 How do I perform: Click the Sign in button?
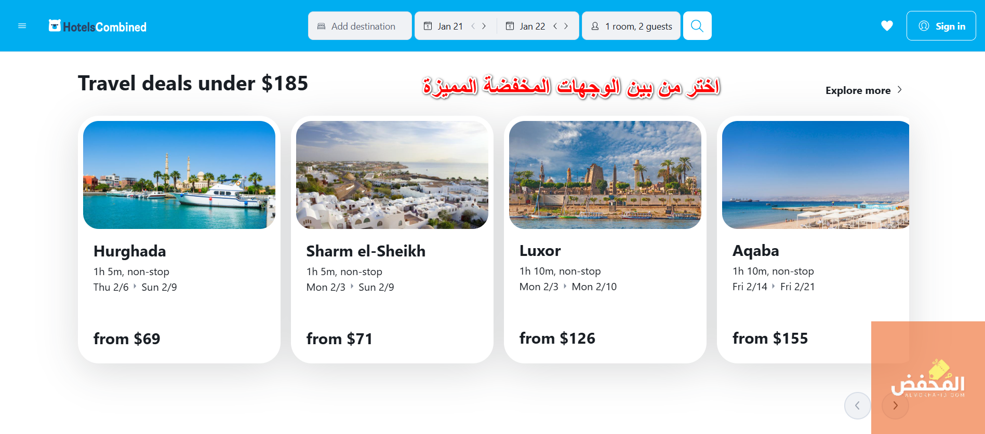pyautogui.click(x=941, y=26)
